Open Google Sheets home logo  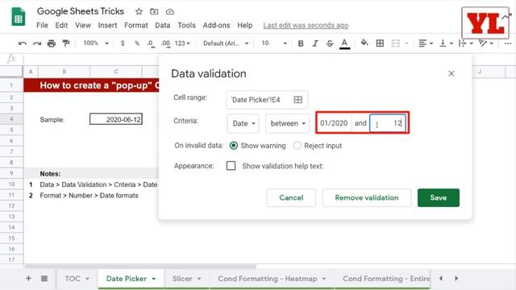[x=19, y=16]
